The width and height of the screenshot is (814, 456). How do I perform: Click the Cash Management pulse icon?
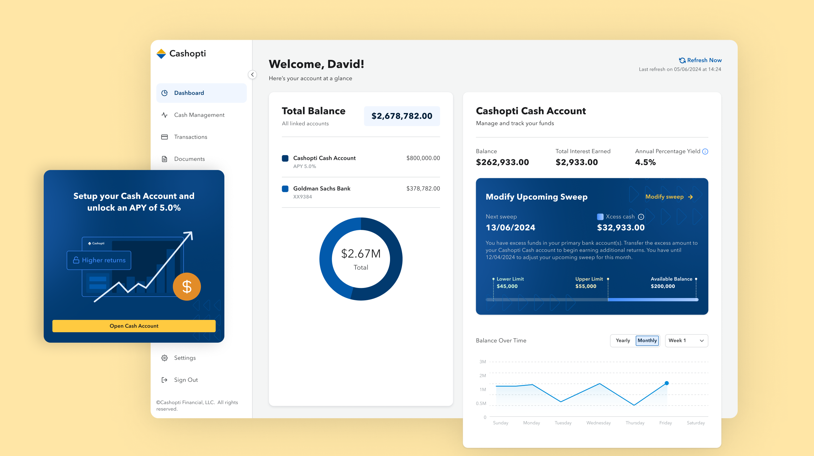coord(165,115)
